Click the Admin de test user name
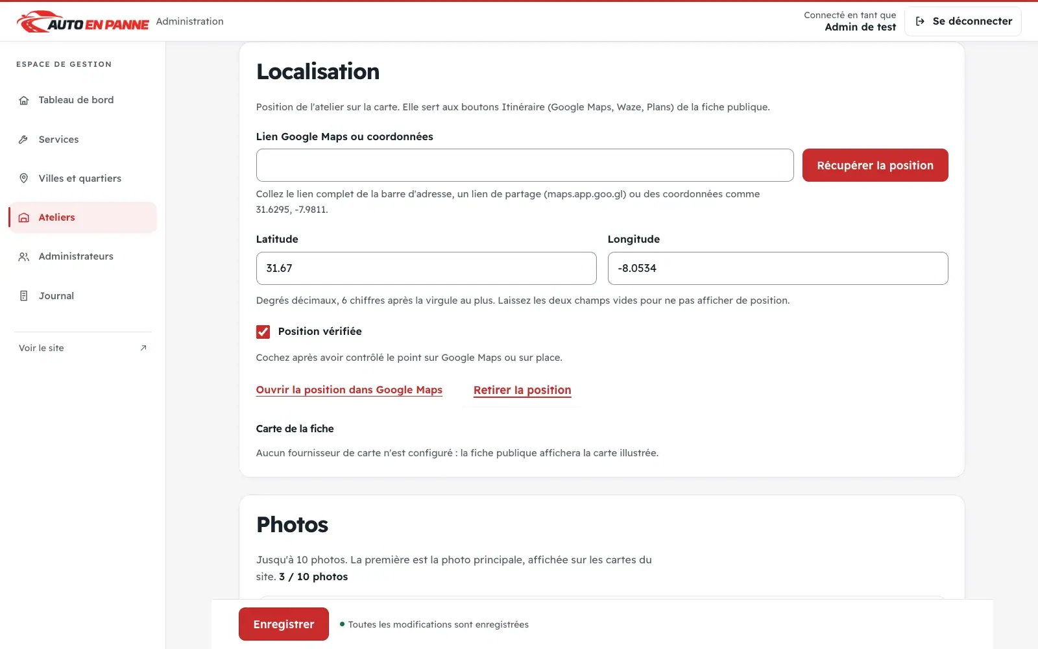The height and width of the screenshot is (649, 1038). click(x=860, y=27)
